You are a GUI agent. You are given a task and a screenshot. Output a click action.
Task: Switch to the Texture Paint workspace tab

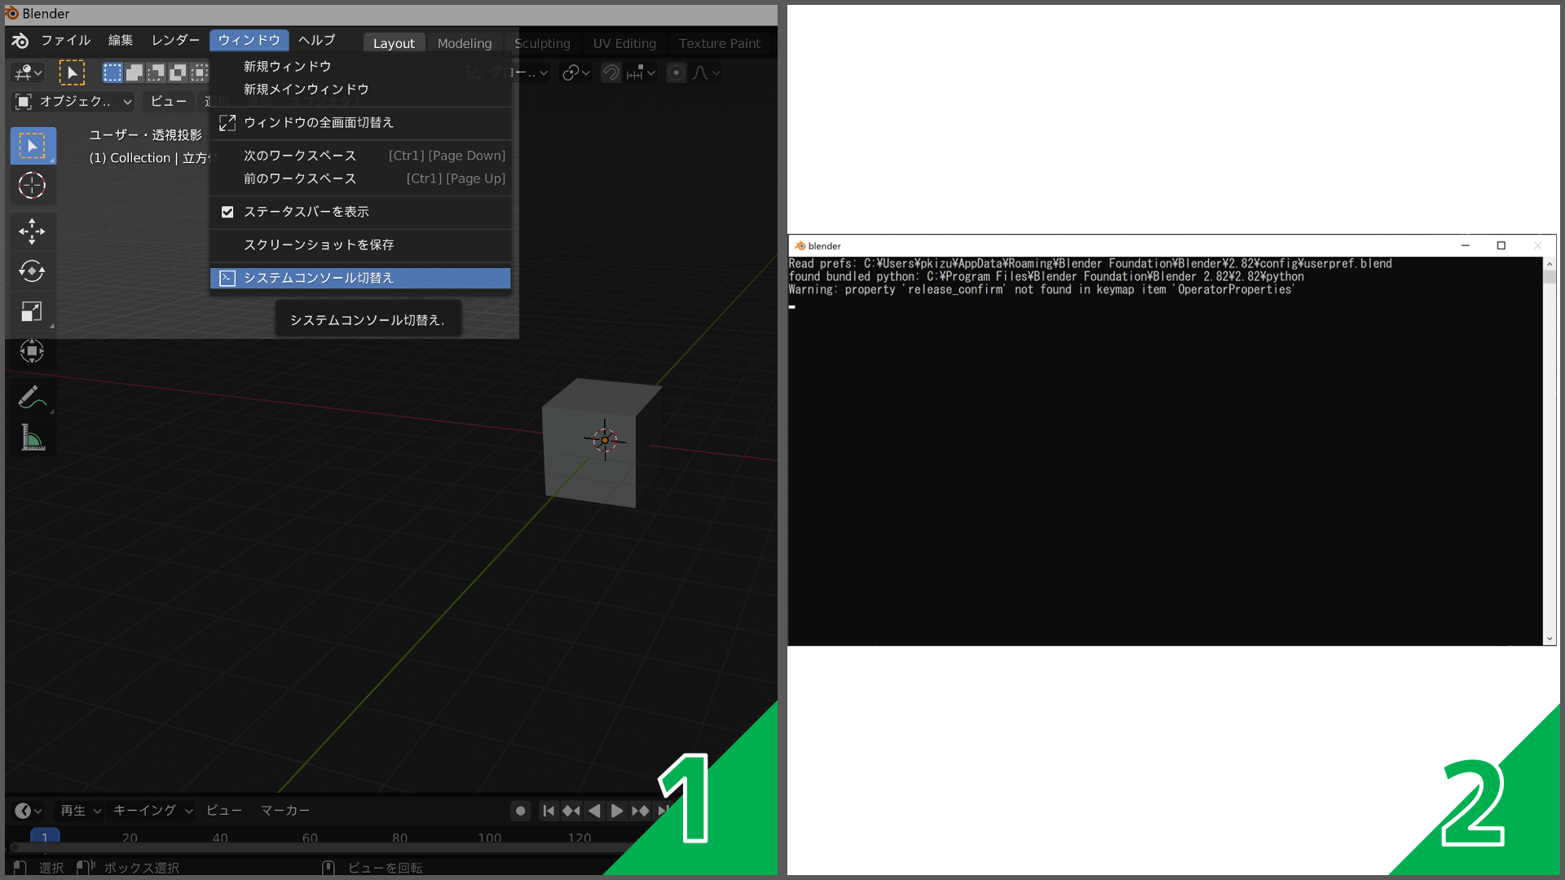pyautogui.click(x=720, y=43)
